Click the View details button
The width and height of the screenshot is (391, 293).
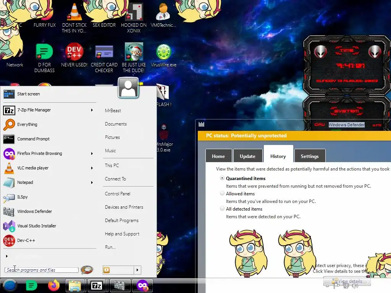coord(347,281)
